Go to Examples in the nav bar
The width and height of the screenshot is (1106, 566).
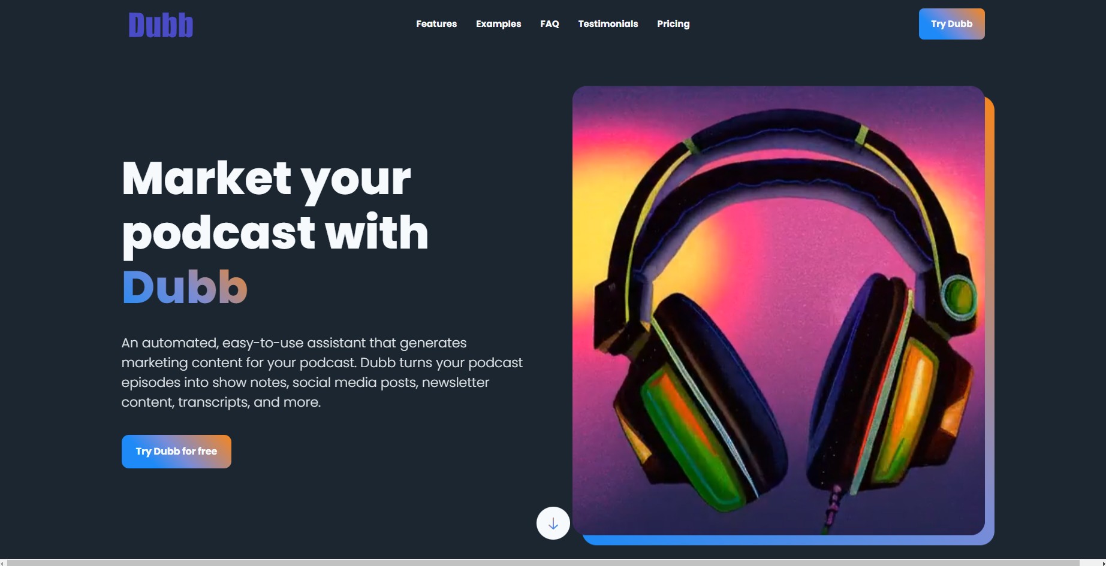498,24
